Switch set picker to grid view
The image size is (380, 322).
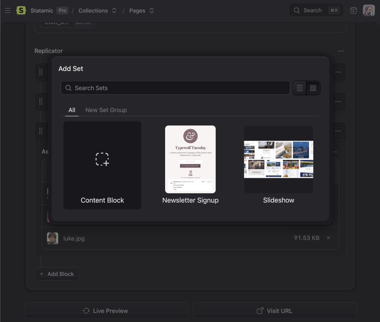[x=313, y=88]
